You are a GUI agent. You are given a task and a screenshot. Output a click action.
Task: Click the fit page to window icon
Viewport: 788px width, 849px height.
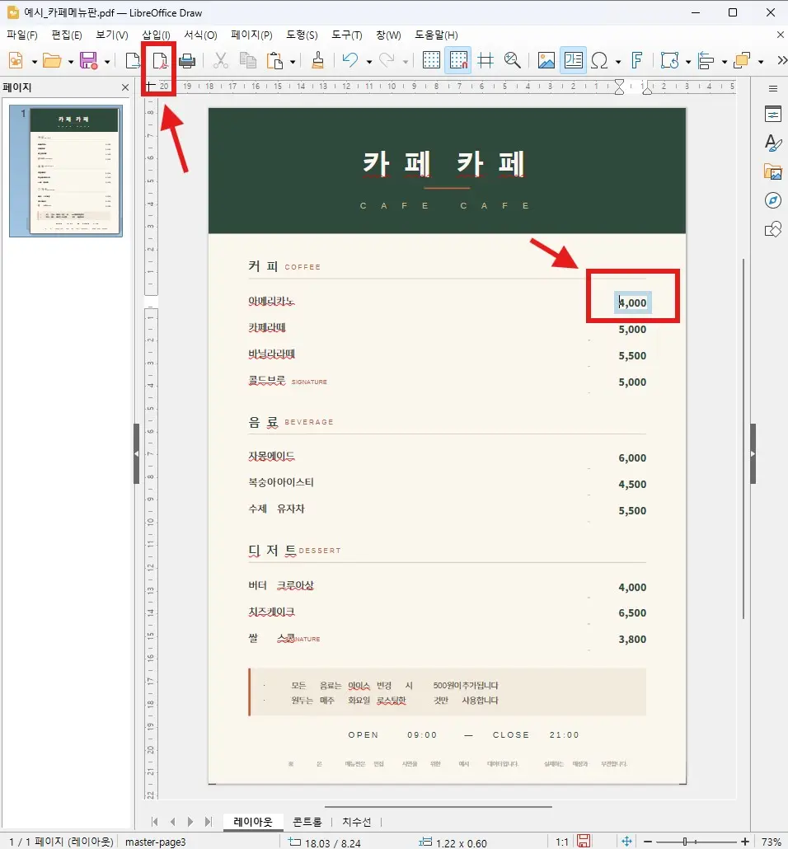pyautogui.click(x=626, y=841)
